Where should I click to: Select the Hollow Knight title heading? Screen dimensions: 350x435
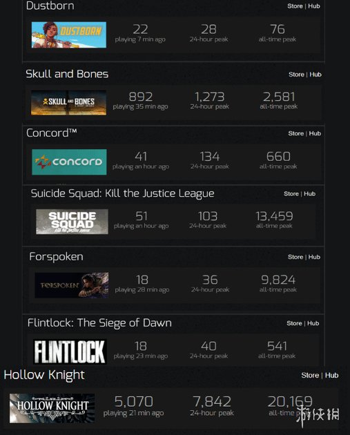(x=44, y=376)
